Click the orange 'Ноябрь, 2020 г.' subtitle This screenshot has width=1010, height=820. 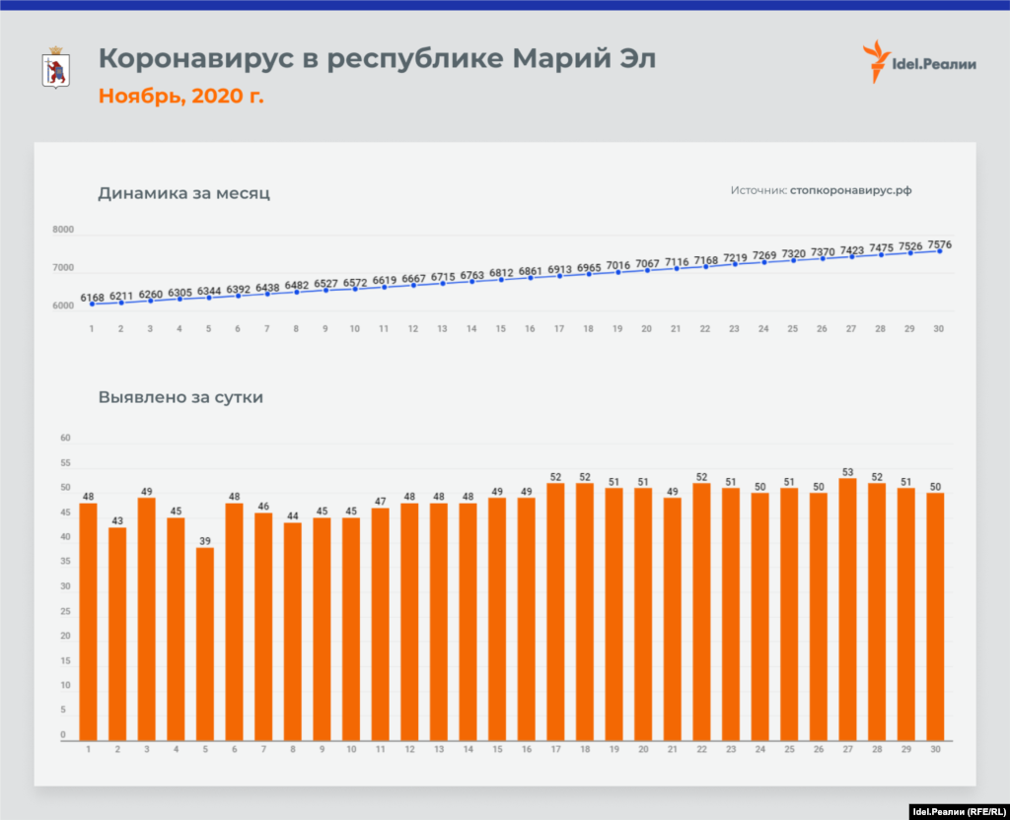pos(180,97)
